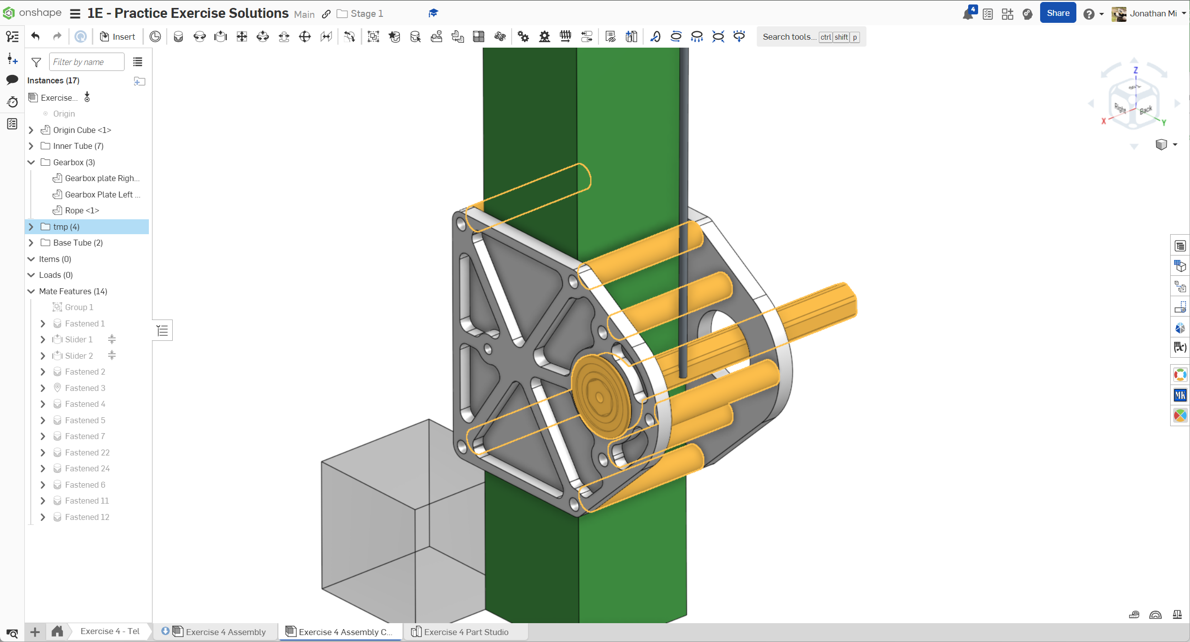Select the Revolute mate tool

pyautogui.click(x=199, y=36)
